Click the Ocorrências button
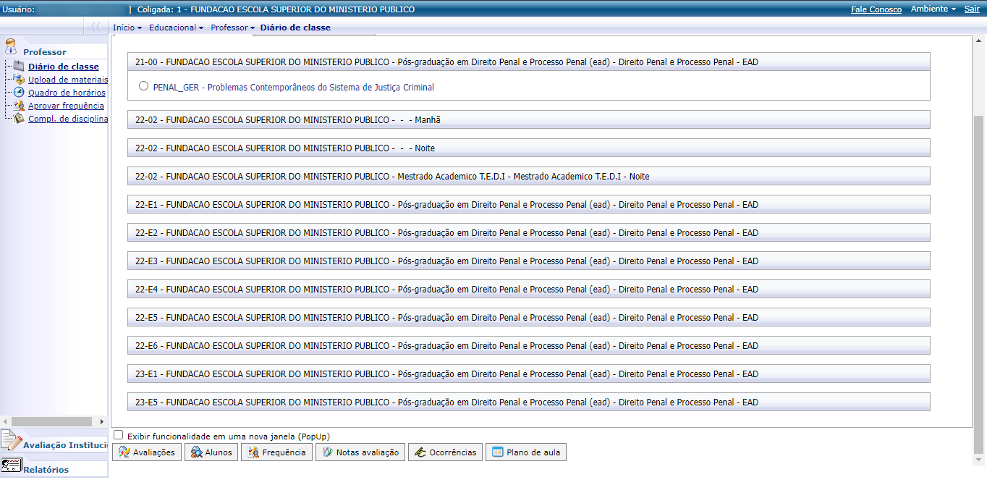This screenshot has width=987, height=485. point(446,452)
